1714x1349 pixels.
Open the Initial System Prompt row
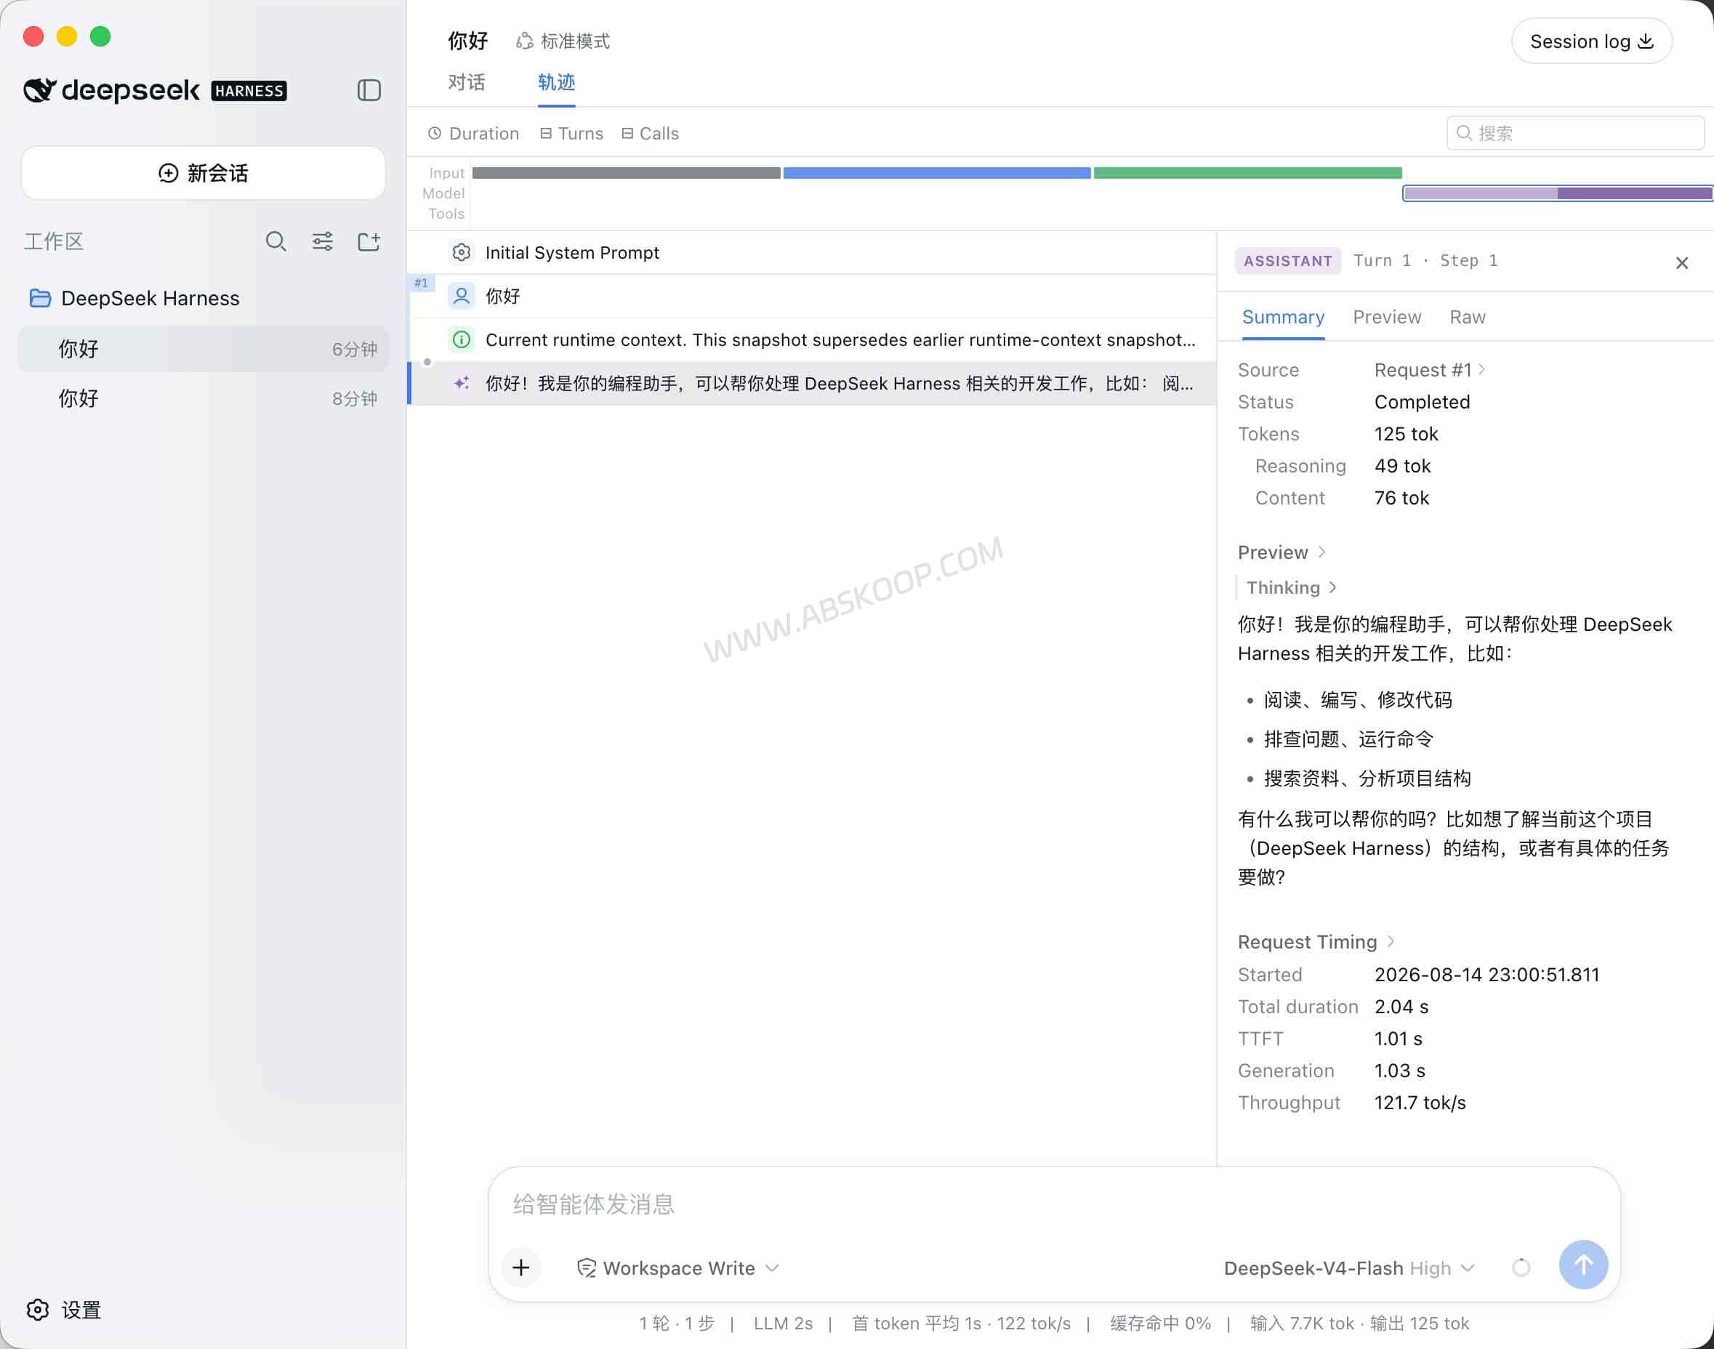[812, 253]
